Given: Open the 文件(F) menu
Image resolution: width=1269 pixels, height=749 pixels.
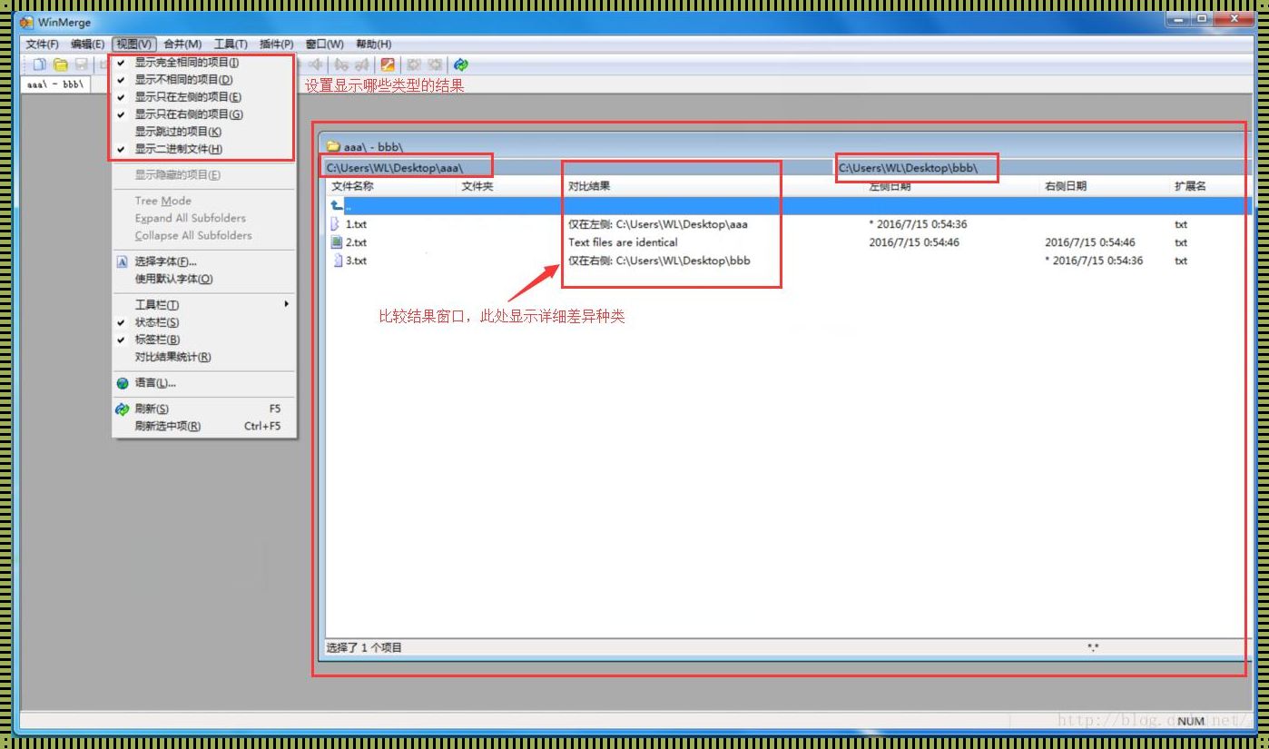Looking at the screenshot, I should pyautogui.click(x=42, y=44).
